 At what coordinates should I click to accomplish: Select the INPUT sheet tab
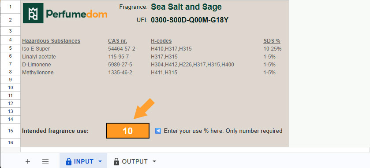[x=83, y=161]
